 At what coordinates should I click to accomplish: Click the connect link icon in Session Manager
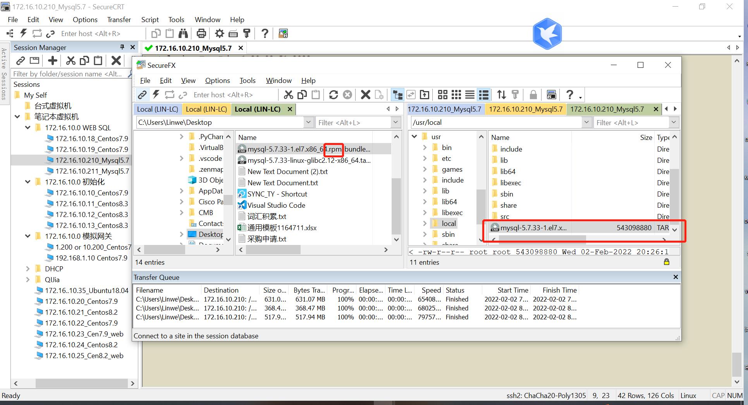[21, 60]
